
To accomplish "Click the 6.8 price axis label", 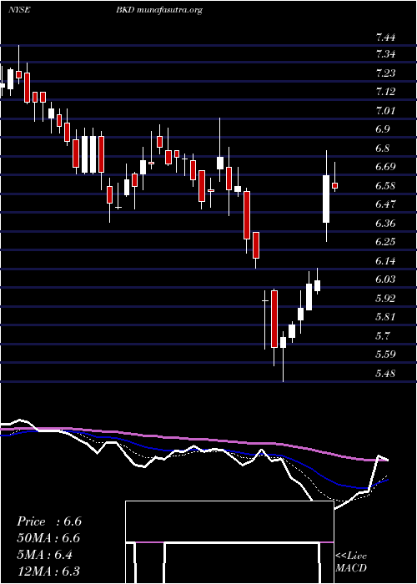I will pos(382,149).
